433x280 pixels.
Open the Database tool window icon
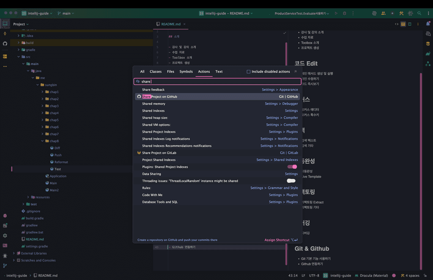click(x=428, y=44)
